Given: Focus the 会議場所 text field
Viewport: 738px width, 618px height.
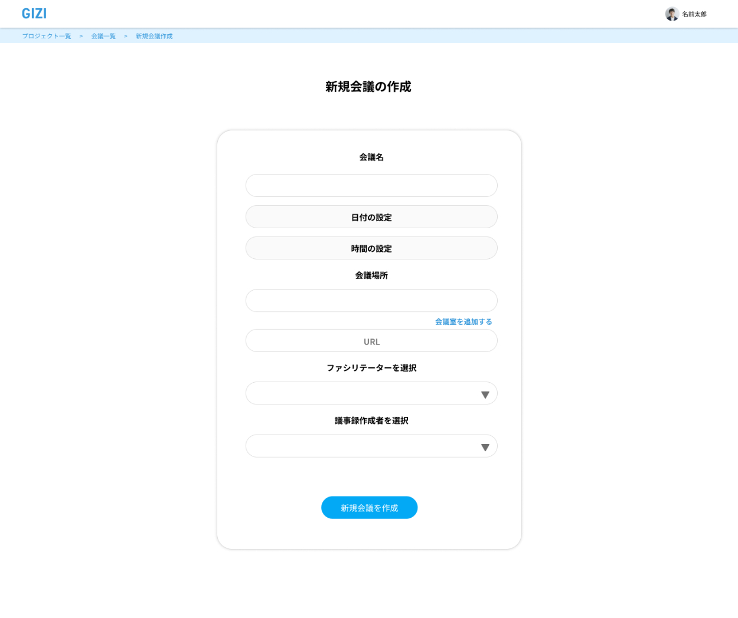Looking at the screenshot, I should pos(371,300).
